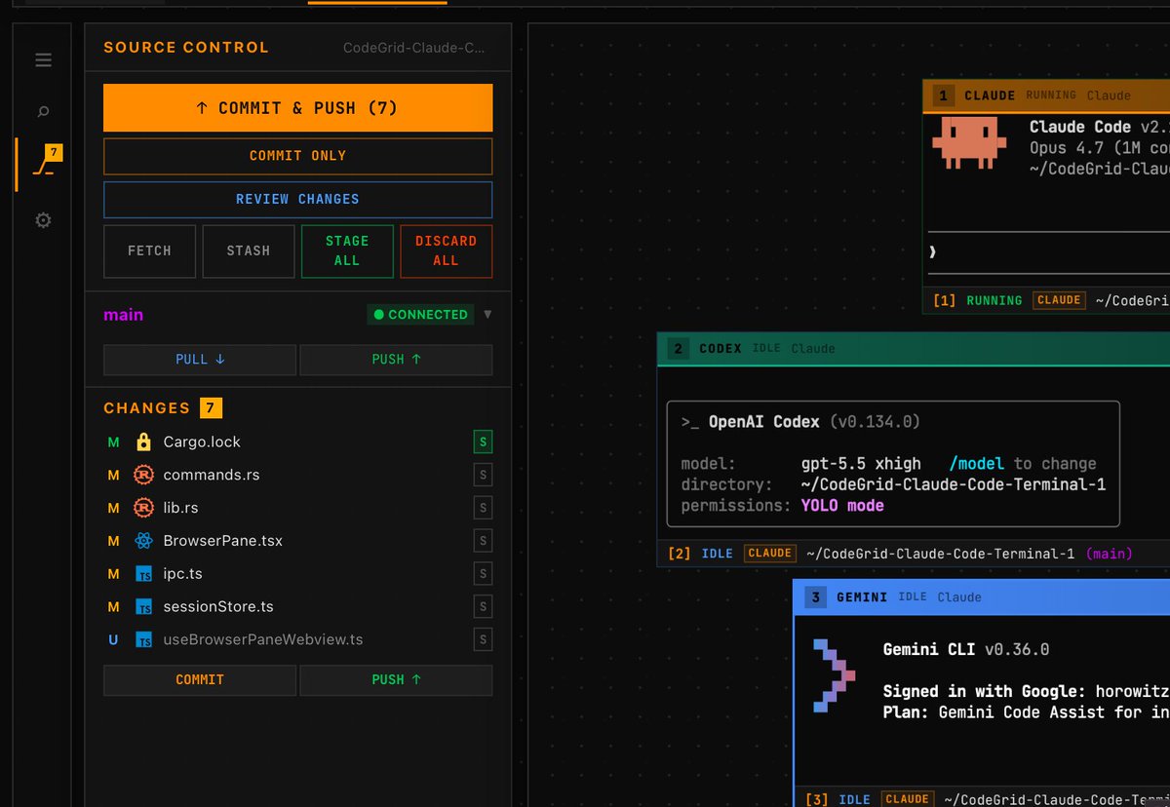
Task: Focus the GEMINI terminal pane title bar
Action: (x=982, y=596)
